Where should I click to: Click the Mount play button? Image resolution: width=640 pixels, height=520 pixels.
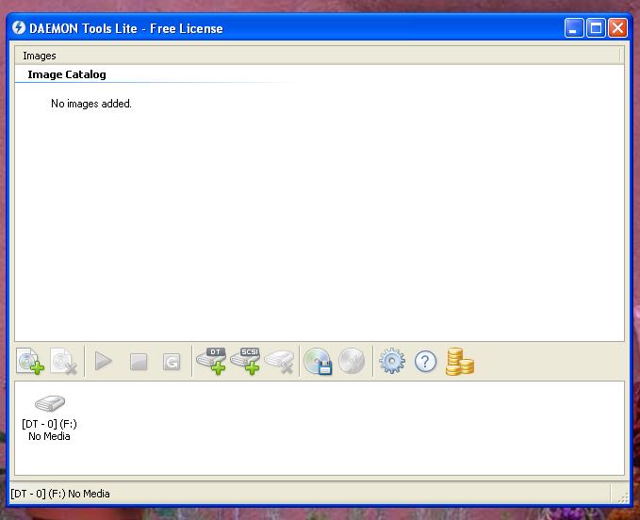(x=104, y=362)
